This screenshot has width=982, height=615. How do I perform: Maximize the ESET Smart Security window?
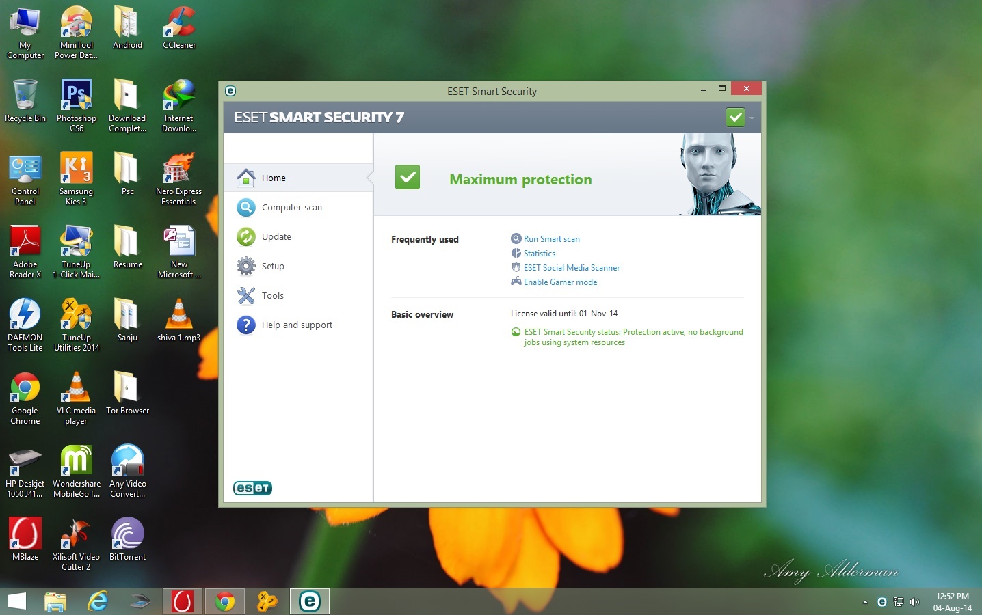721,89
